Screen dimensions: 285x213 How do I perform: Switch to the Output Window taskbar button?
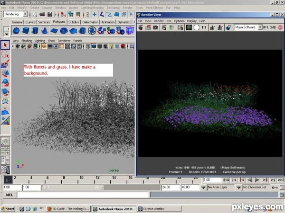159,209
